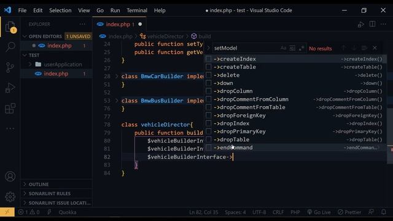Switch to the index.php editor tab

point(119,25)
